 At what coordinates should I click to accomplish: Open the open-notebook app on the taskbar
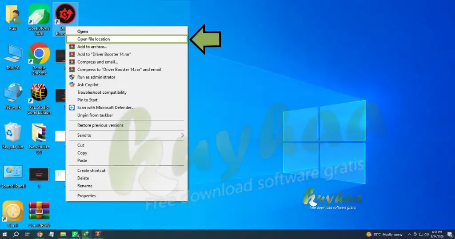(51, 234)
